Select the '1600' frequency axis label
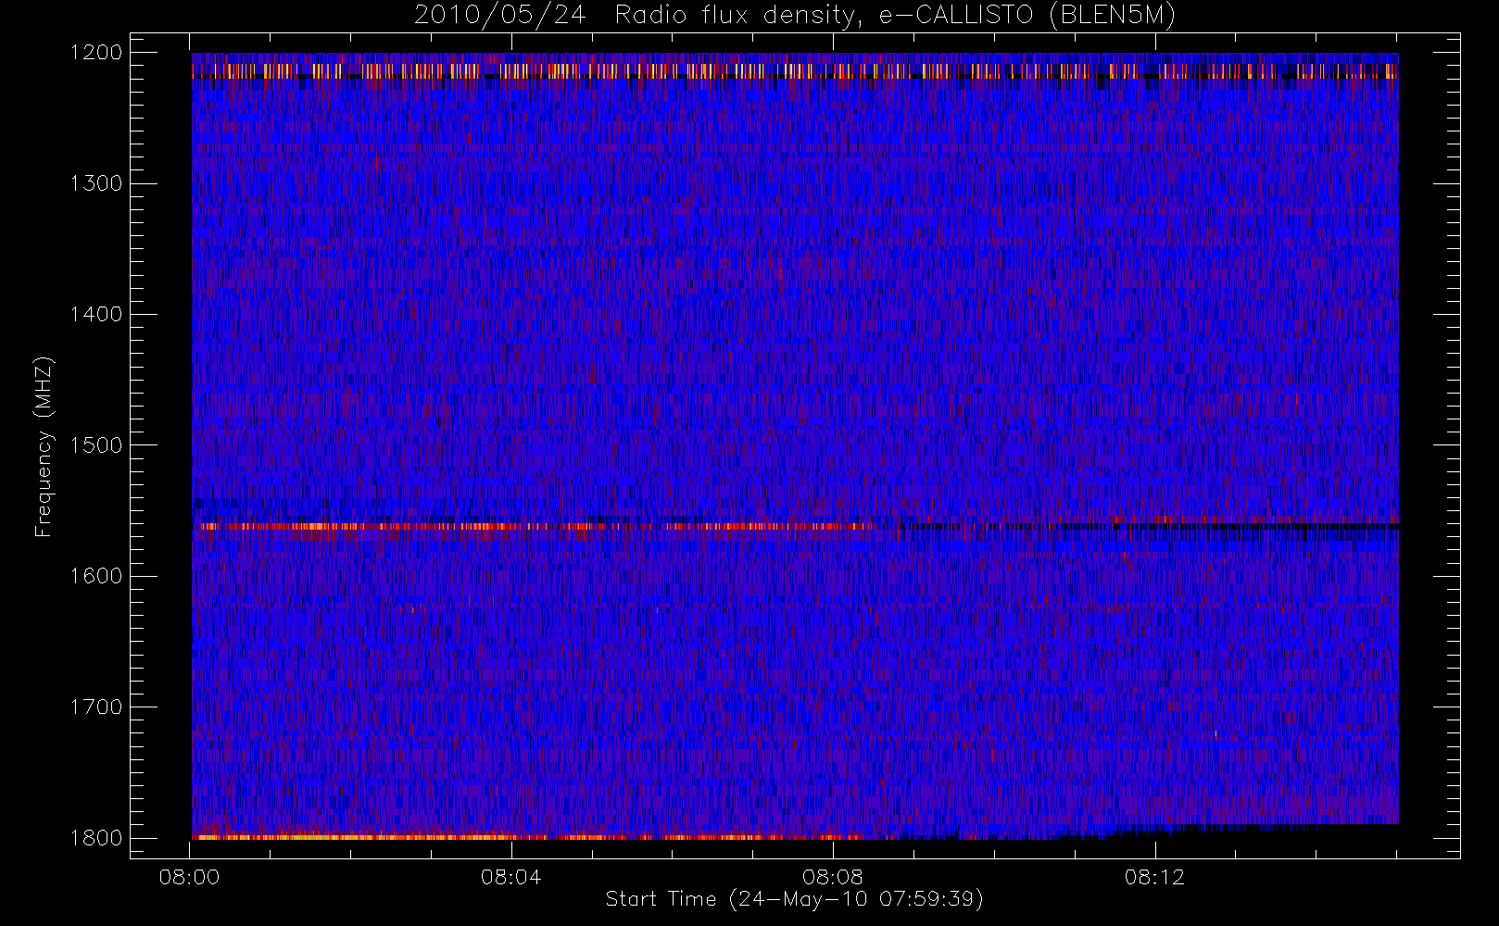The width and height of the screenshot is (1499, 926). click(97, 576)
